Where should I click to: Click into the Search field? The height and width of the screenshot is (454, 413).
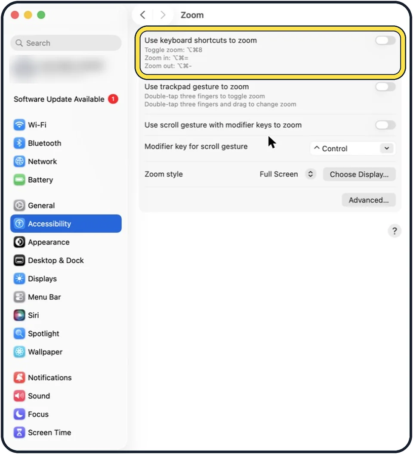(66, 43)
